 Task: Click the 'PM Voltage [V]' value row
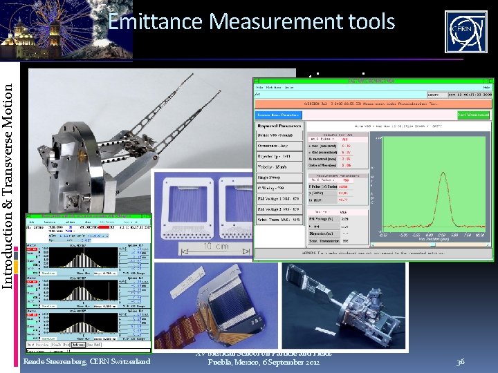pyautogui.click(x=338, y=219)
